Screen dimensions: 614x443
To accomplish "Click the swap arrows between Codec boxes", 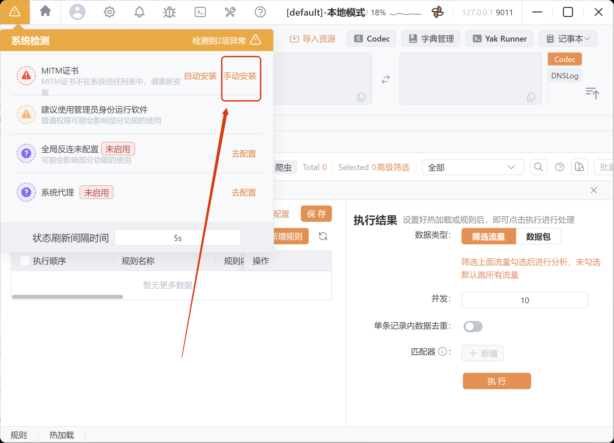I will (x=385, y=79).
